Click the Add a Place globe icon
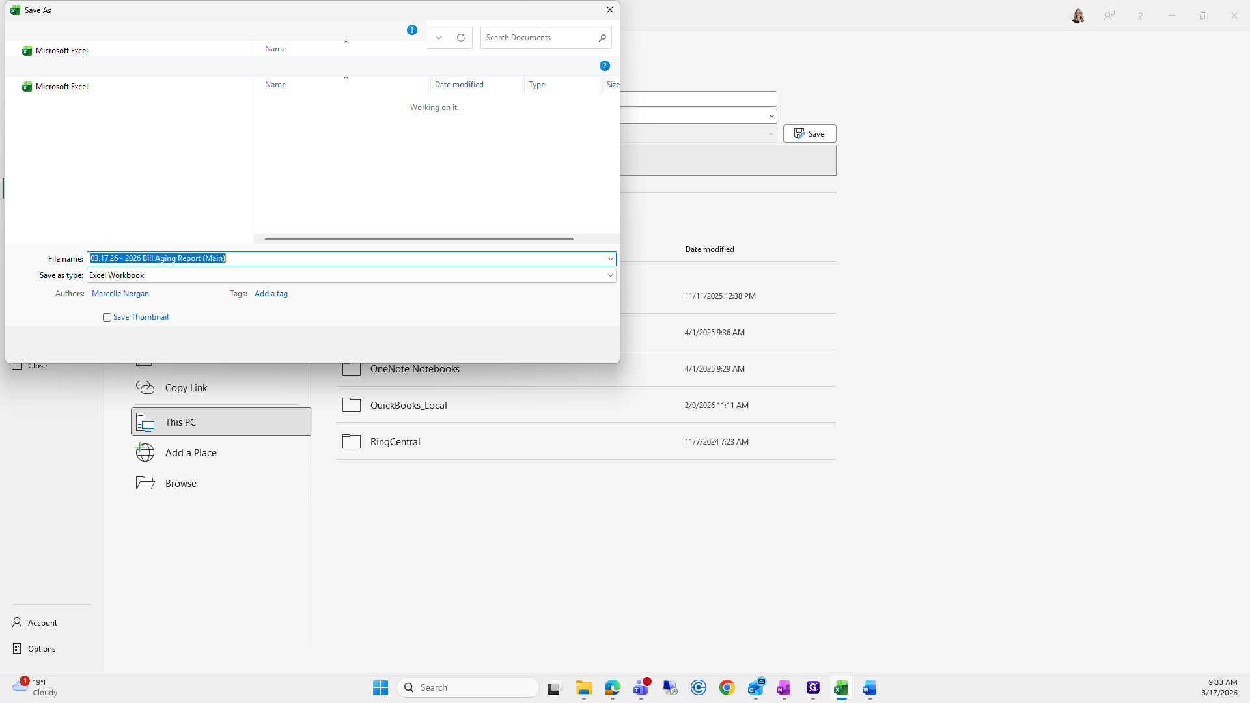This screenshot has height=703, width=1250. coord(145,452)
